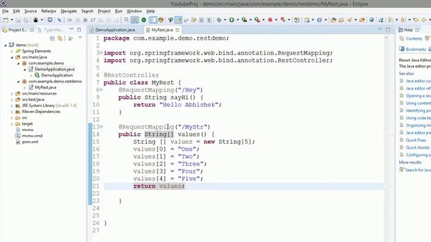Click the Open Type toolbar icon

pos(333,19)
